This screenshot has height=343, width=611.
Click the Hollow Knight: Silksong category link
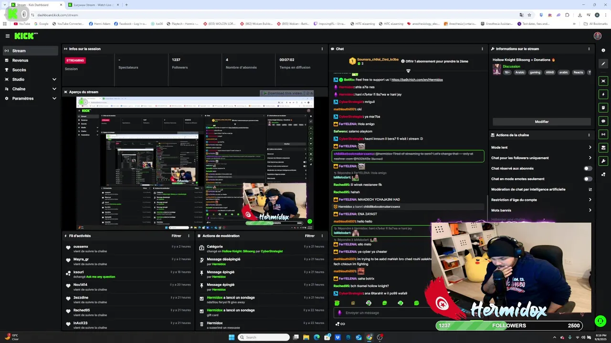click(x=238, y=251)
